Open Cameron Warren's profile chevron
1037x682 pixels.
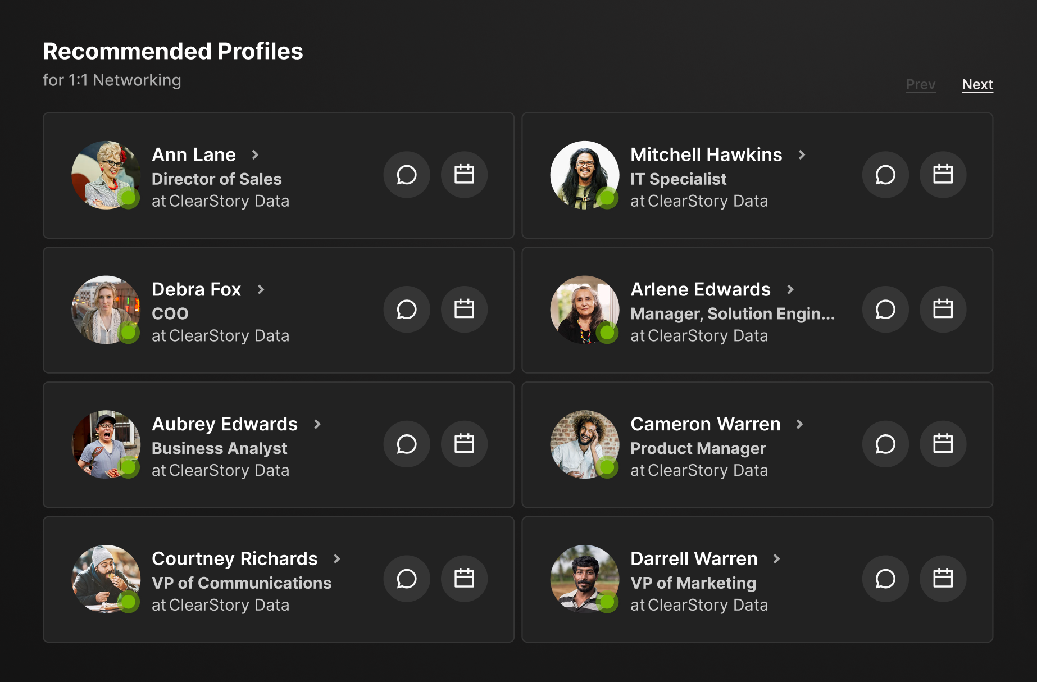tap(799, 424)
